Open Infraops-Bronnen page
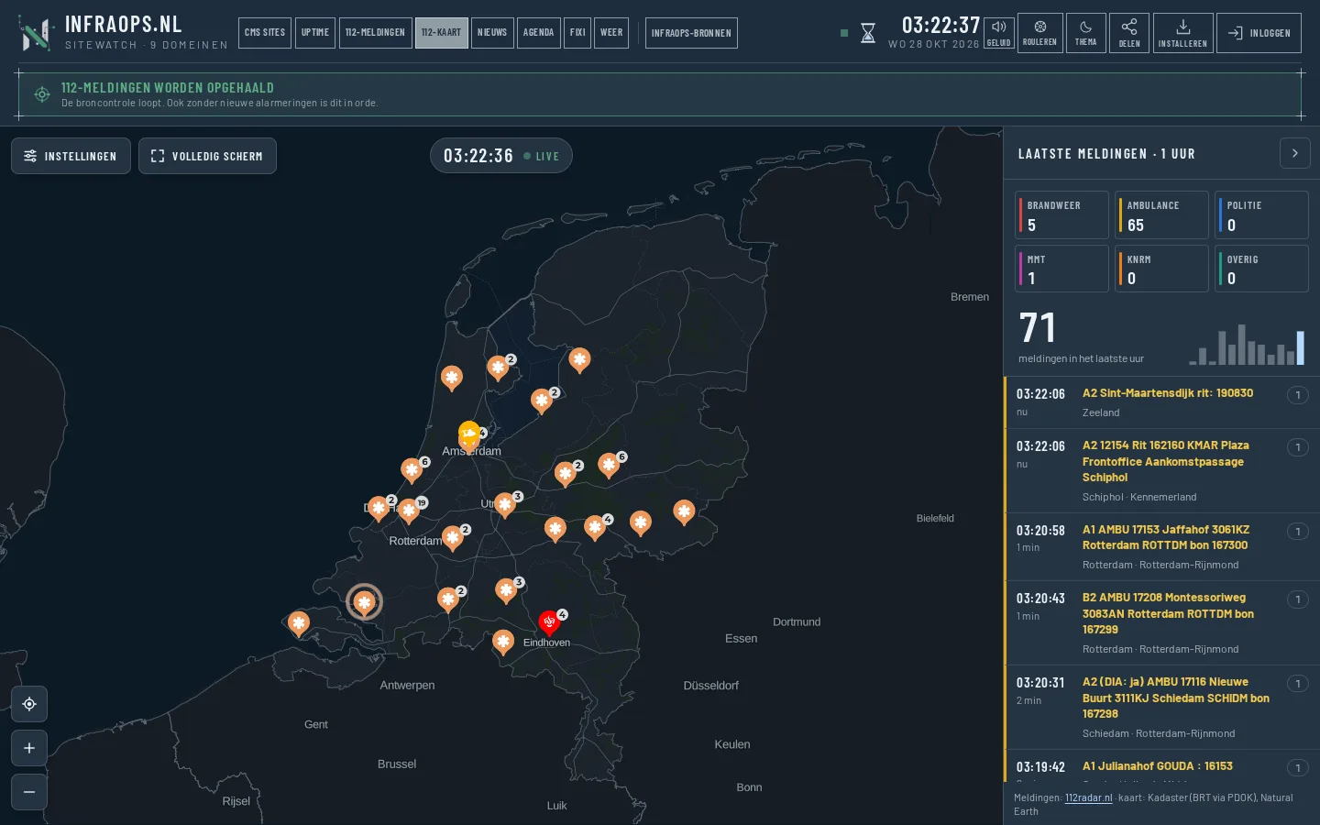 691,33
